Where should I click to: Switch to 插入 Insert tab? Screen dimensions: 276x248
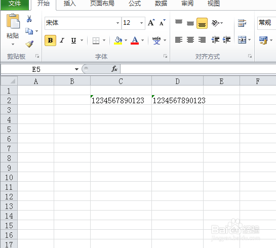click(x=69, y=4)
